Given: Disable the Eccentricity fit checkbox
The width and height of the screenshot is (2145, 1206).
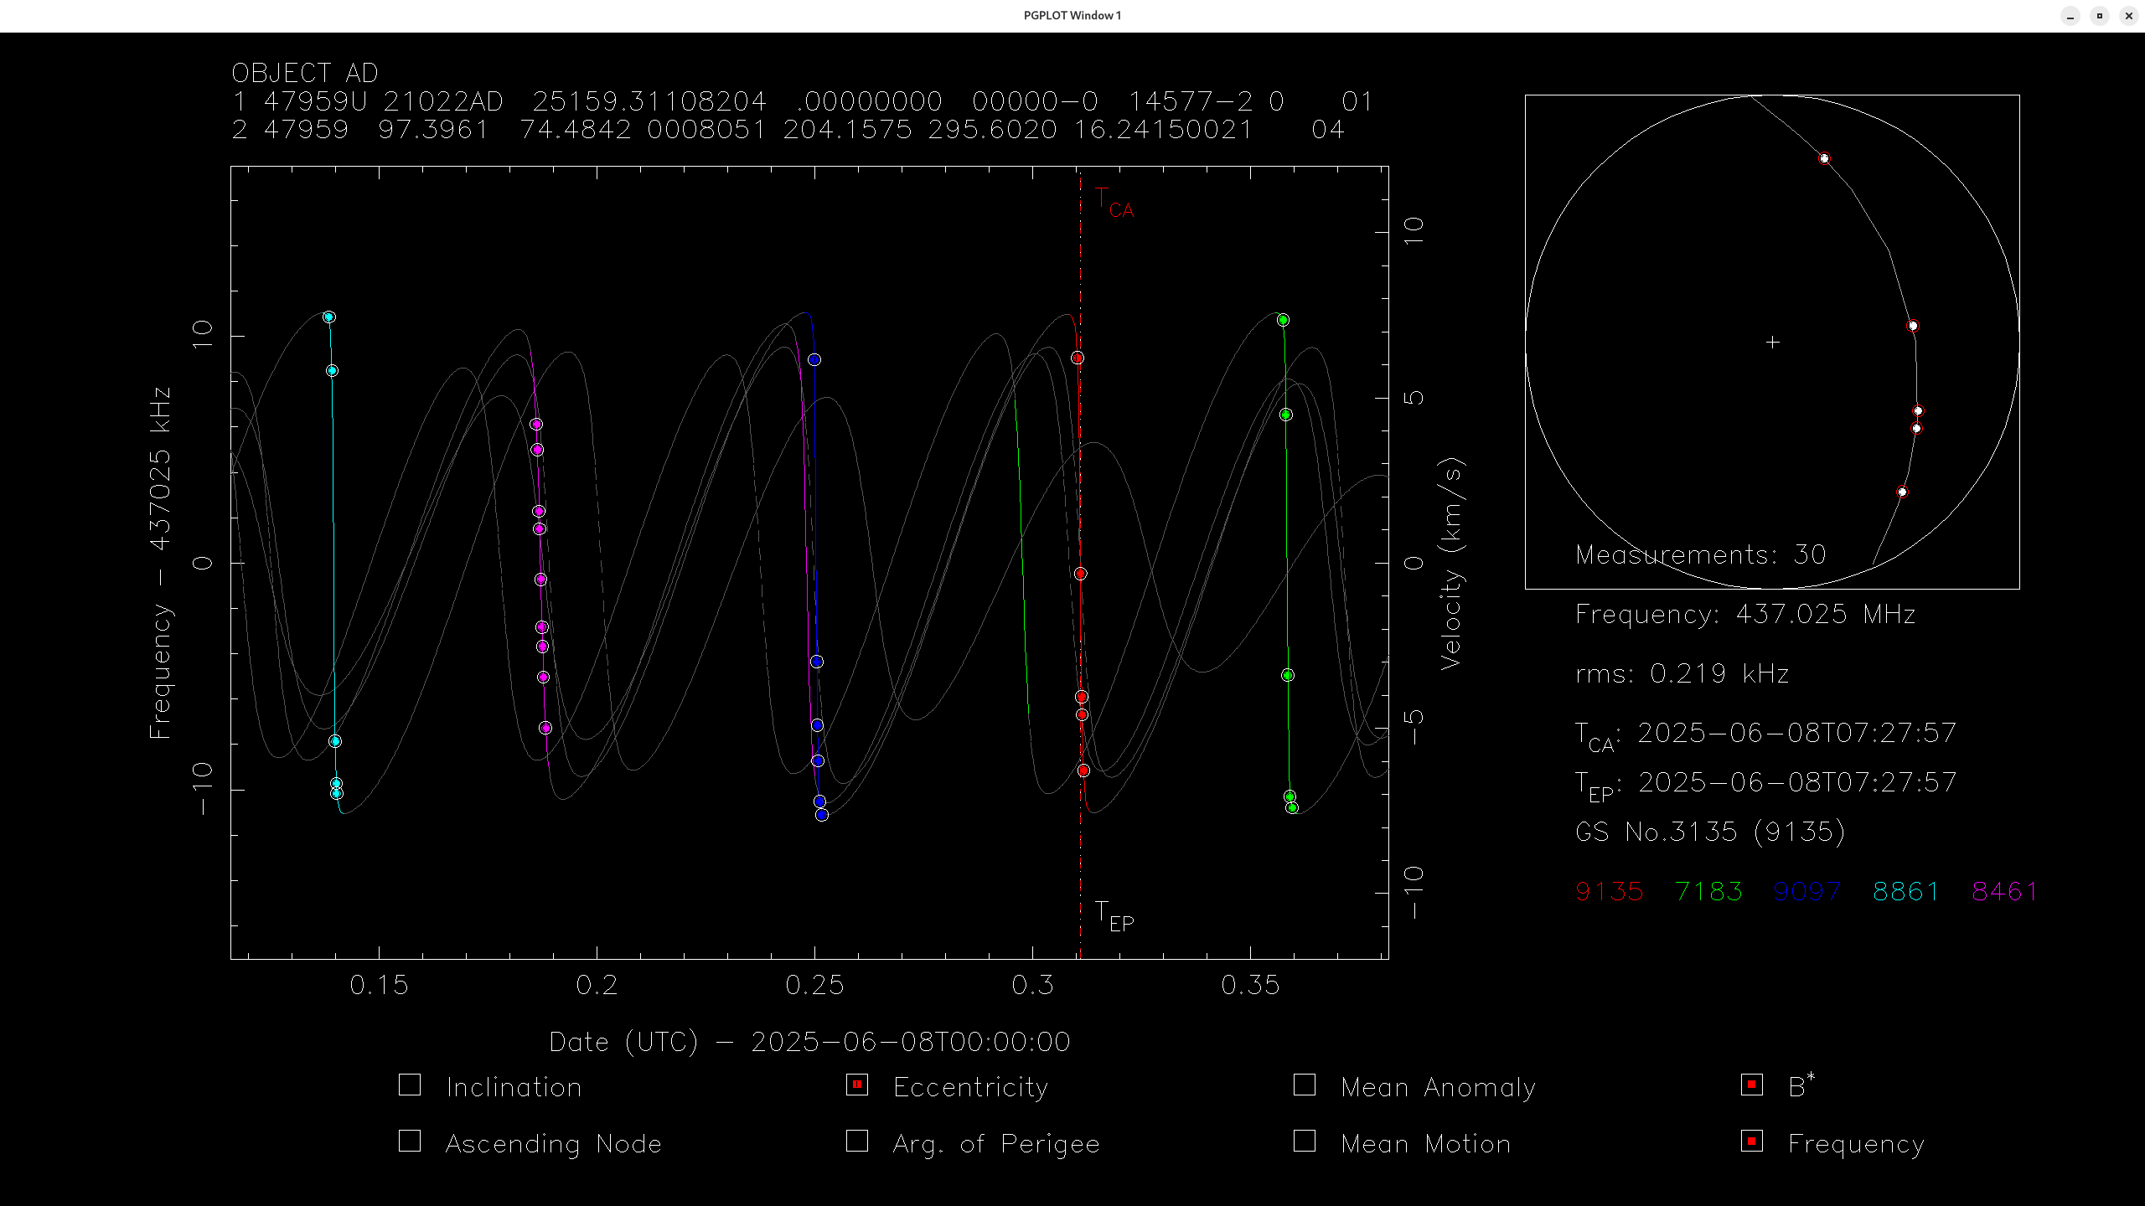Looking at the screenshot, I should pyautogui.click(x=856, y=1085).
